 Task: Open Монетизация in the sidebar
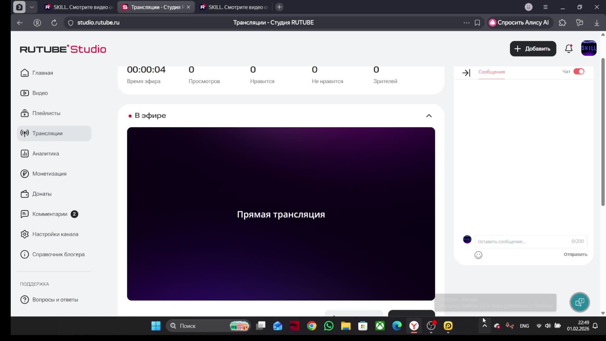tap(49, 174)
